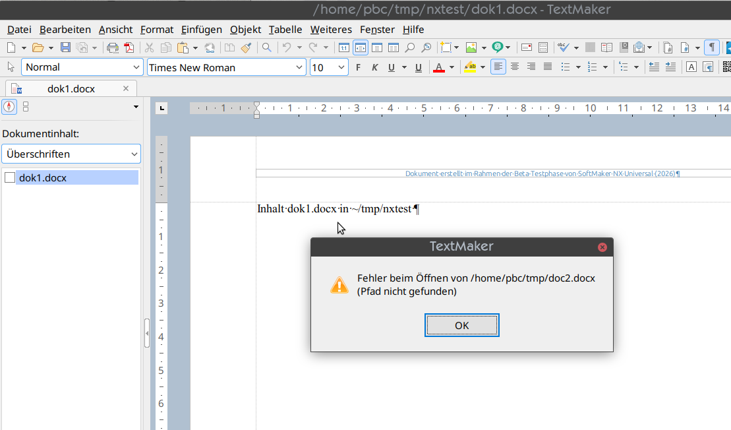731x430 pixels.
Task: Apply the yellow highlight color button
Action: 470,68
